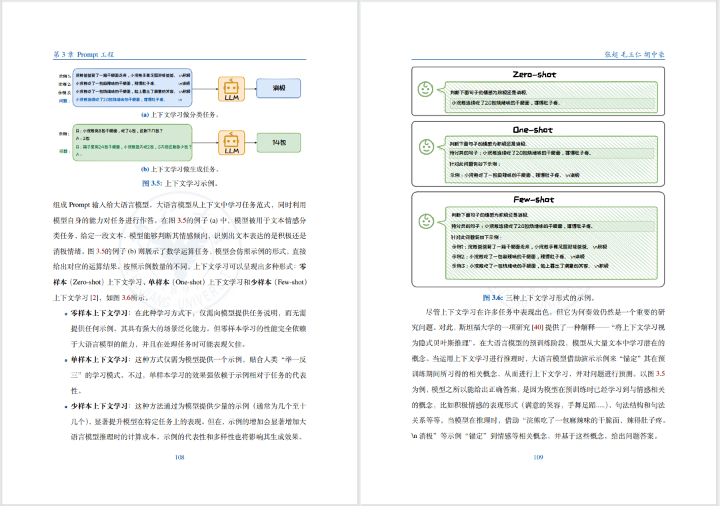This screenshot has width=720, height=506.
Task: Click the "示例:" label in figure (b)
Action: pos(64,133)
